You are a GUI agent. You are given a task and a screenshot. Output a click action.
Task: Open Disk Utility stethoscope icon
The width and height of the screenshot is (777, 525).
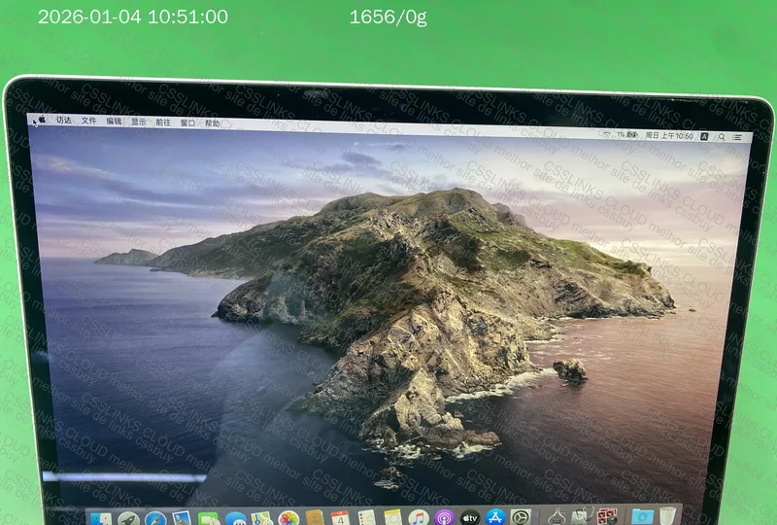click(582, 516)
